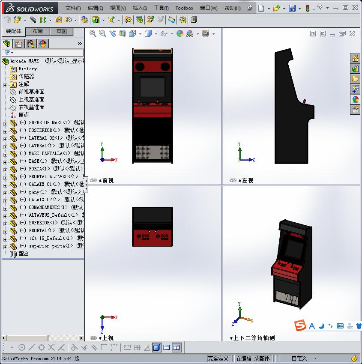Click the Hide/Show Items glasses icon

click(x=164, y=34)
